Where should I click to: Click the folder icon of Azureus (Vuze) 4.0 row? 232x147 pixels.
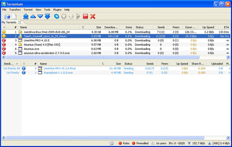(x=20, y=45)
